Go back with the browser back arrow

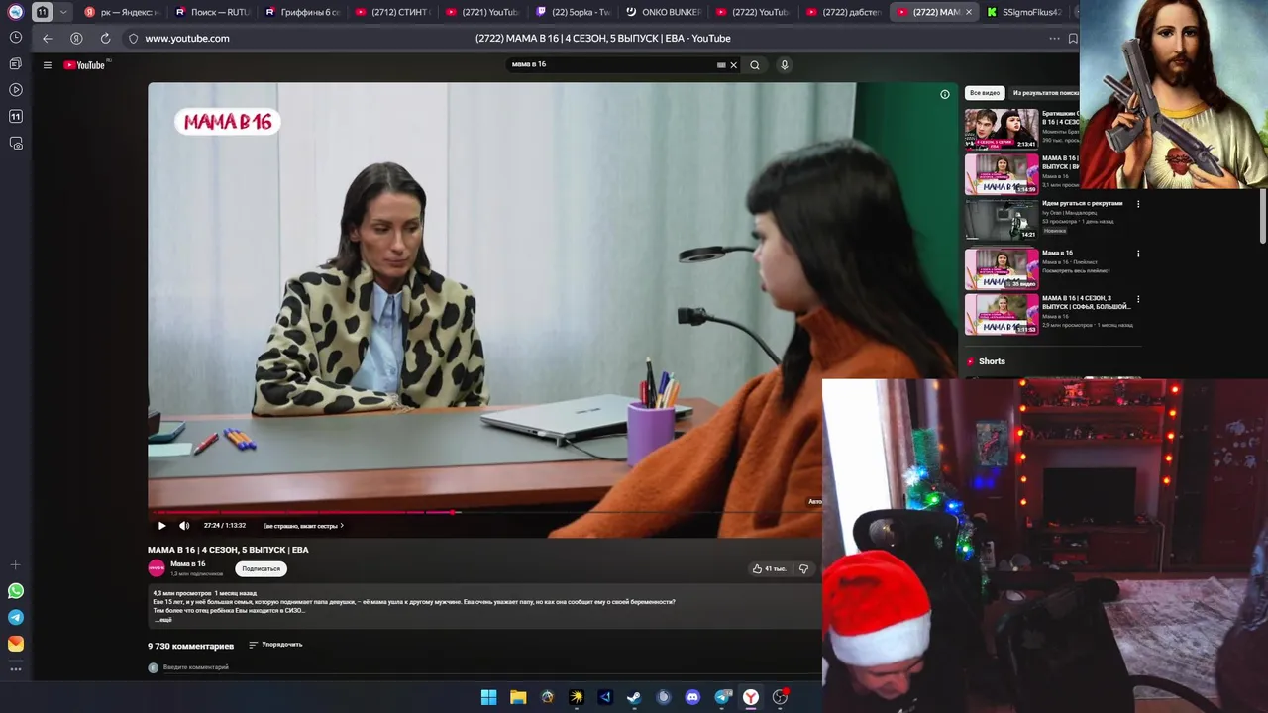pos(47,38)
